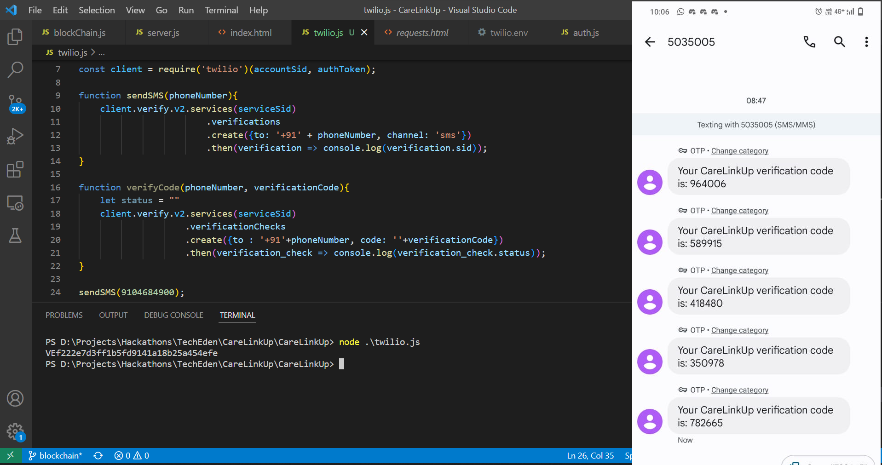Open message bubble with code 589915
The height and width of the screenshot is (465, 882).
[758, 237]
